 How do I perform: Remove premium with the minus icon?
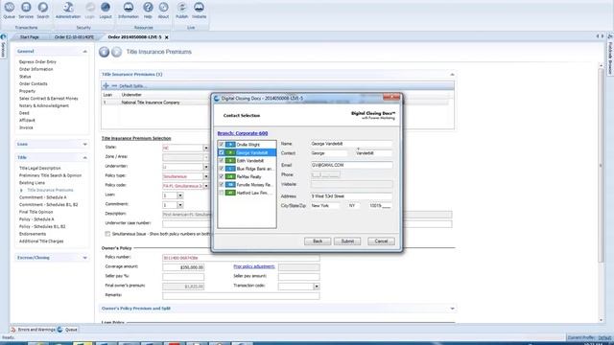(114, 85)
